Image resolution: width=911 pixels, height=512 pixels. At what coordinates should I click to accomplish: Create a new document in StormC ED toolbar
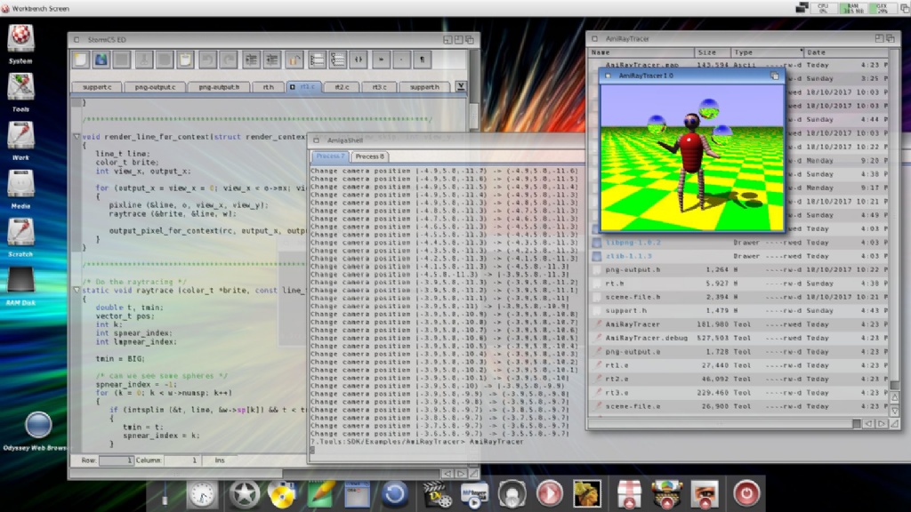pos(81,60)
